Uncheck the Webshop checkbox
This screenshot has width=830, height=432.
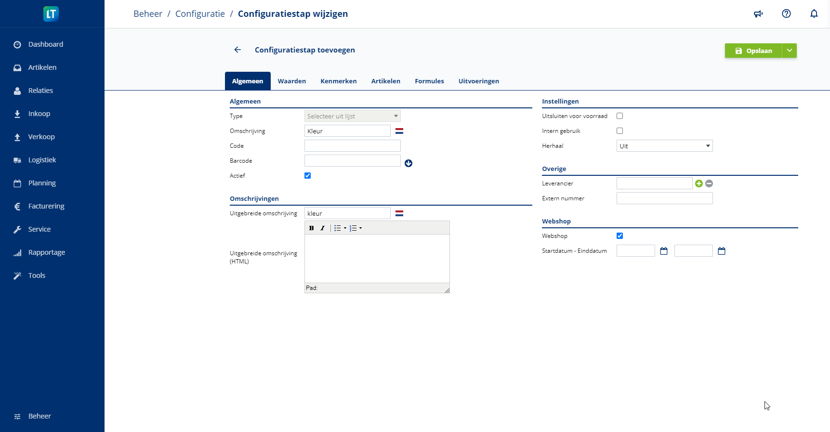point(620,236)
